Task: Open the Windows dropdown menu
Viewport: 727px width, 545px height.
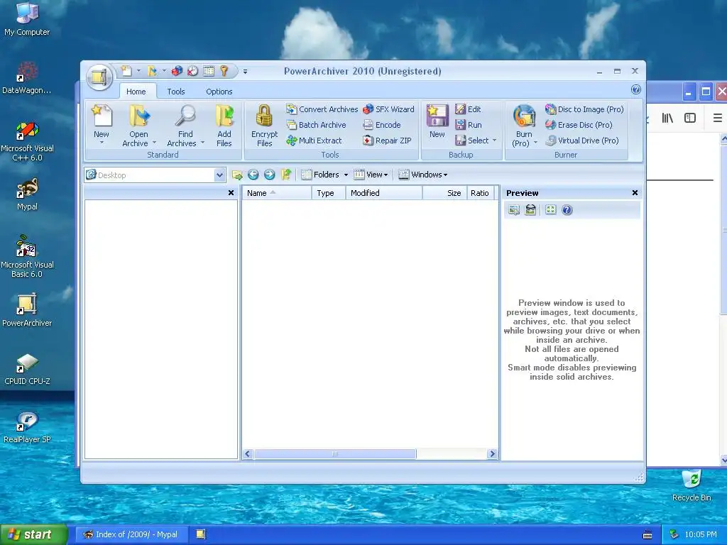Action: pos(423,175)
